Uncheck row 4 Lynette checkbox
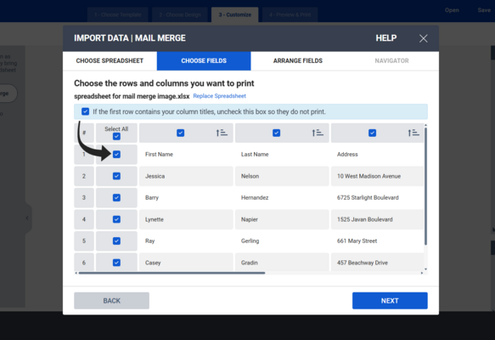Viewport: 495px width, 340px height. pyautogui.click(x=116, y=219)
